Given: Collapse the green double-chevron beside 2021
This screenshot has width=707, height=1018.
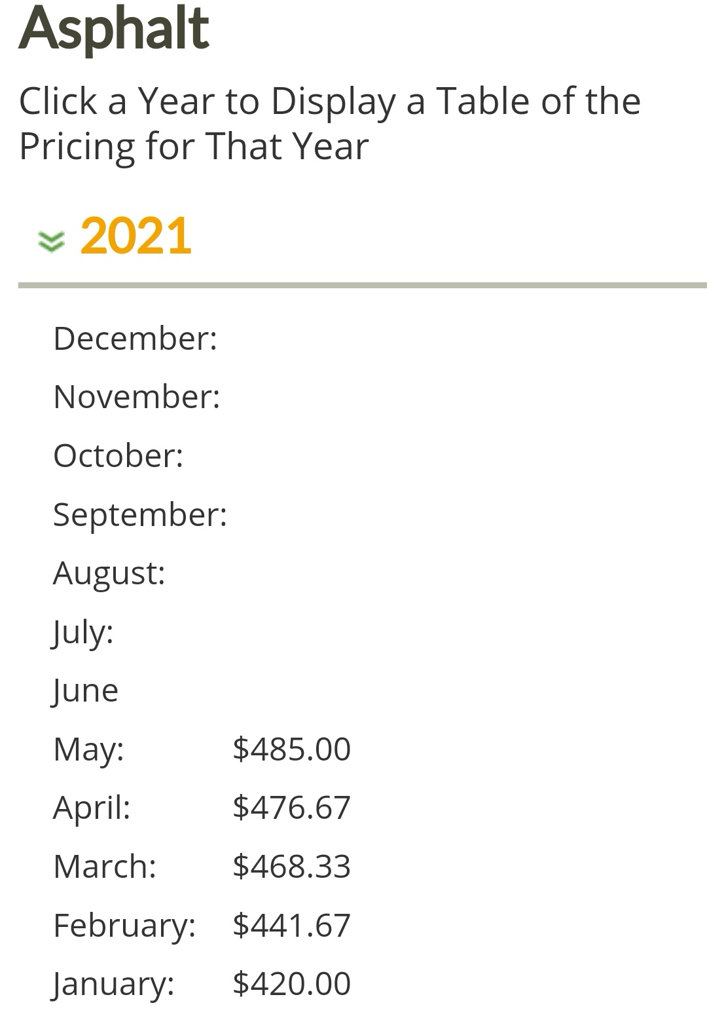Looking at the screenshot, I should coord(51,242).
